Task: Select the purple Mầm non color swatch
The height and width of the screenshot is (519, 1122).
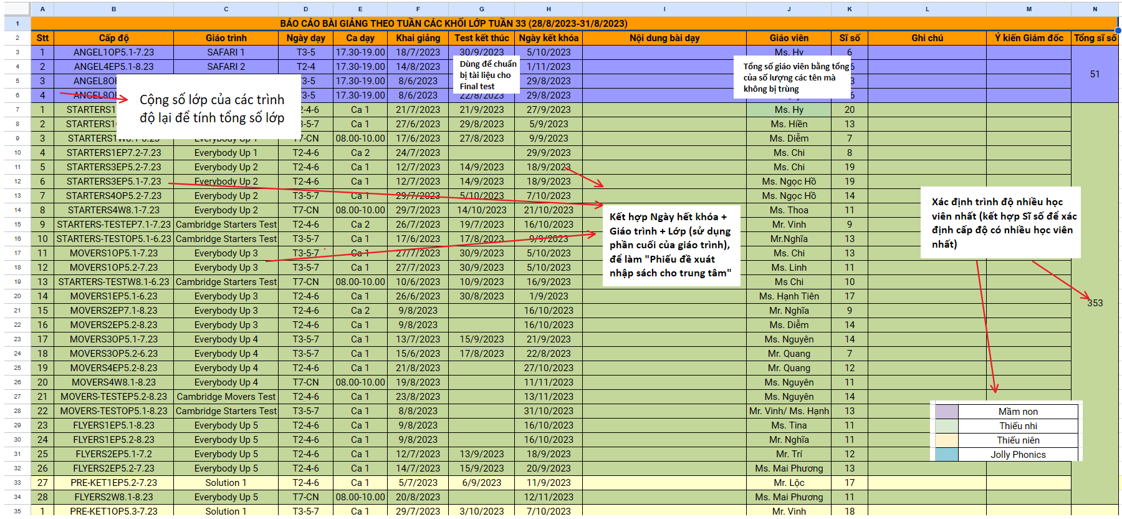Action: point(947,412)
